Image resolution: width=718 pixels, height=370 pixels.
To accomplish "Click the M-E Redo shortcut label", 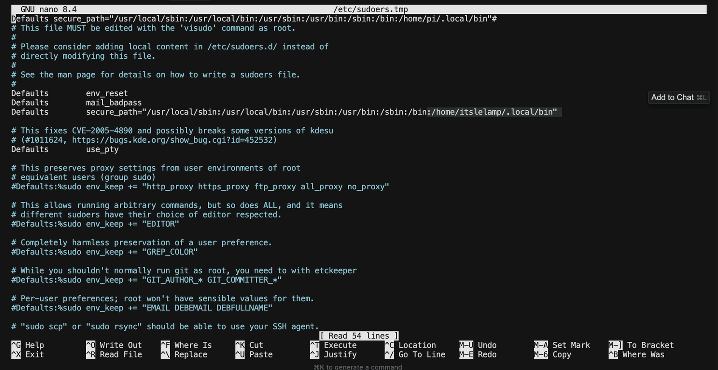I will pyautogui.click(x=478, y=354).
